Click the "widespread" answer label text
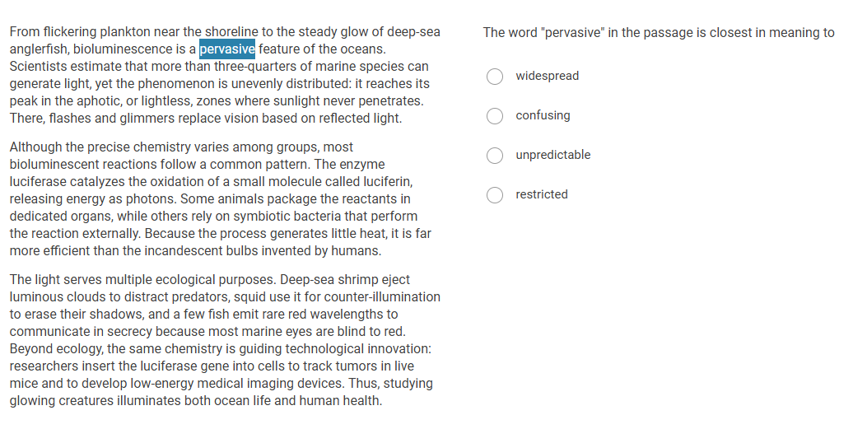This screenshot has width=853, height=429. (x=547, y=76)
